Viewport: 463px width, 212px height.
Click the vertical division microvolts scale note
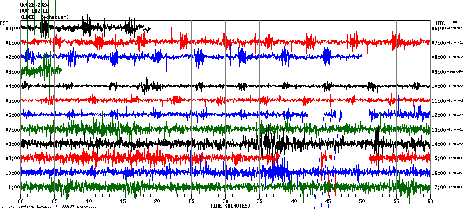click(52, 206)
